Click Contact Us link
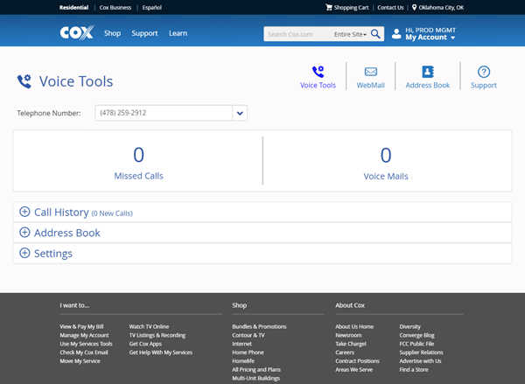Screen dimensions: 525x384 pyautogui.click(x=390, y=7)
